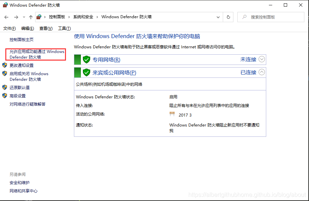The height and width of the screenshot is (201, 309).
Task: Collapse the 来宾或公用网络 section chevron
Action: pos(262,72)
